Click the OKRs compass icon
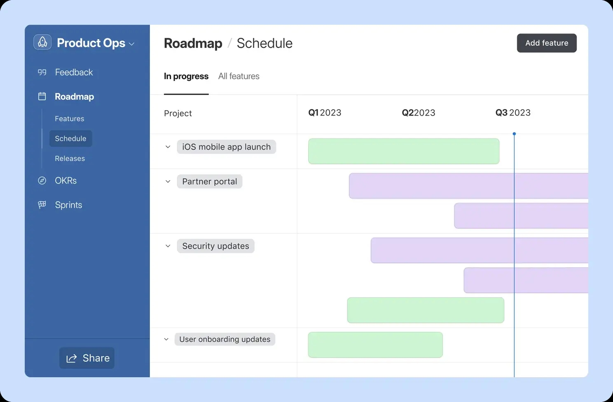The width and height of the screenshot is (613, 402). pos(42,181)
